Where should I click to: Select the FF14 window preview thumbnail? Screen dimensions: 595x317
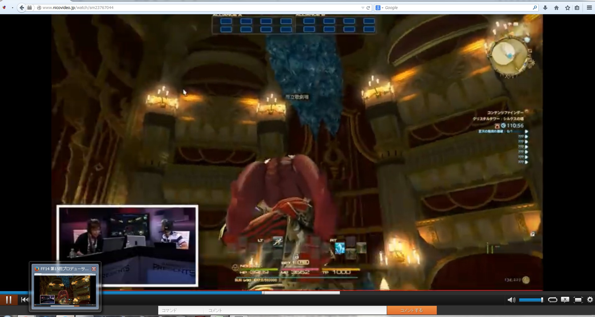tap(65, 290)
